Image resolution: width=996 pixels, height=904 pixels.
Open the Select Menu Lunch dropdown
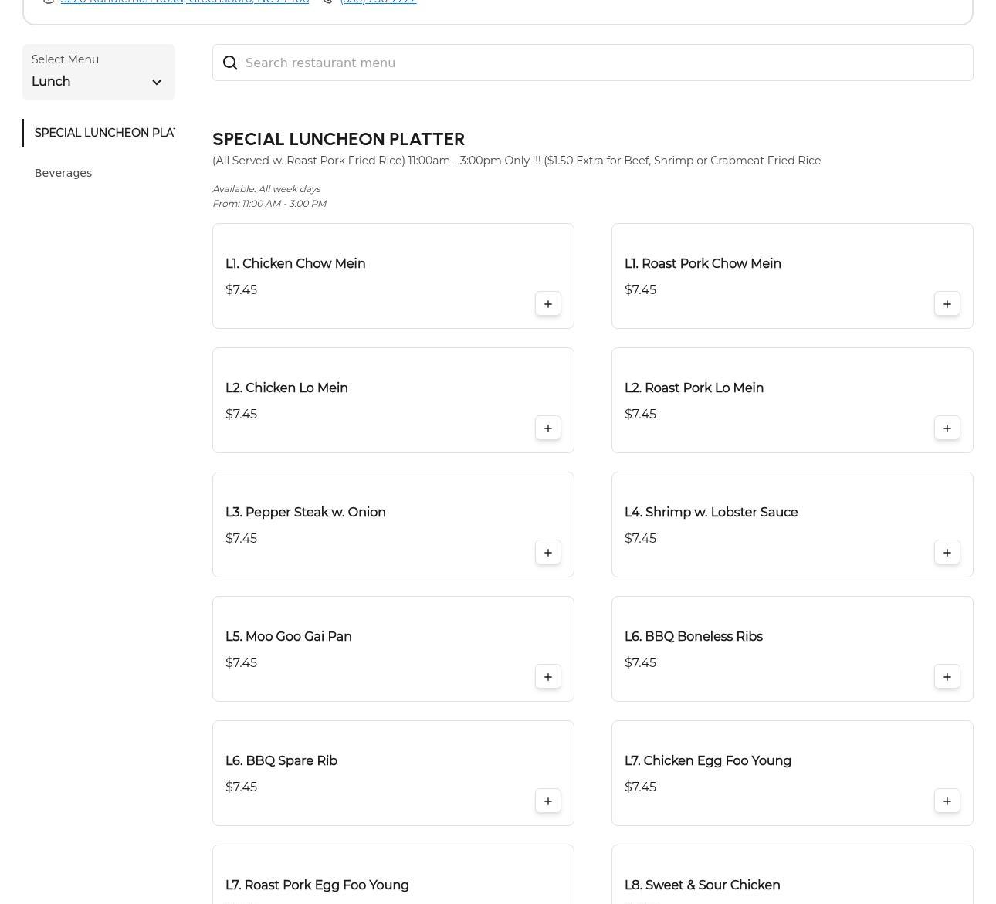(98, 73)
